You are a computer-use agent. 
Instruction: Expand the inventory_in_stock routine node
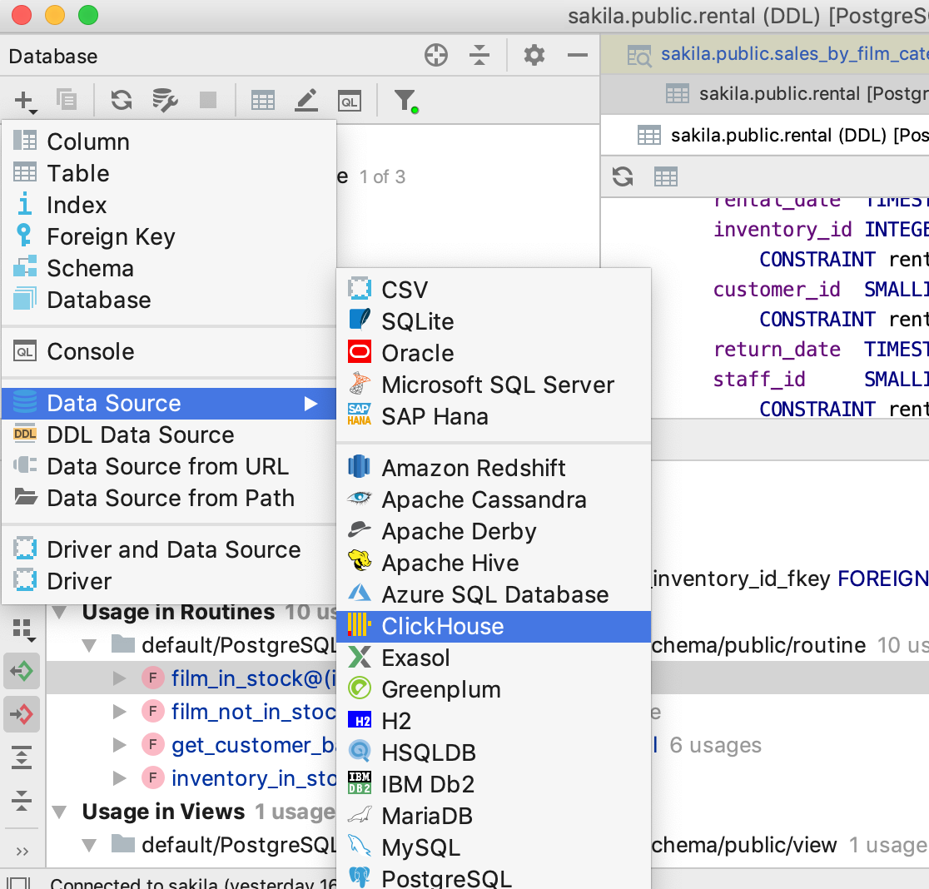point(119,777)
